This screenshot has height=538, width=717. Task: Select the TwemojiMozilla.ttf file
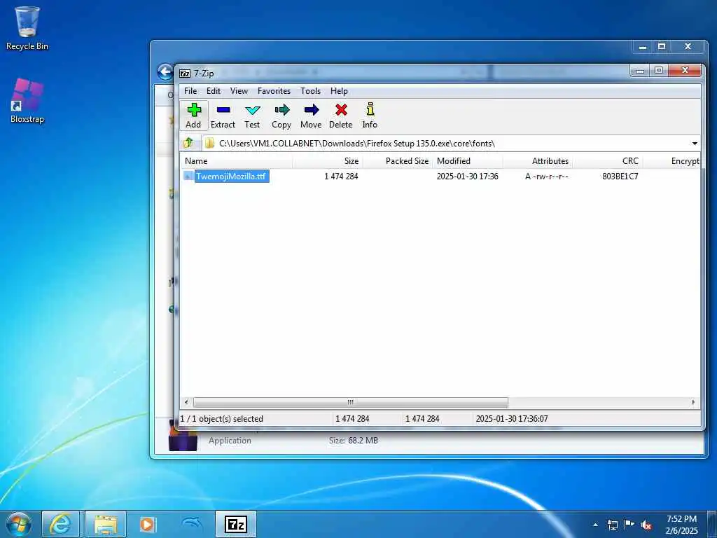pyautogui.click(x=231, y=176)
